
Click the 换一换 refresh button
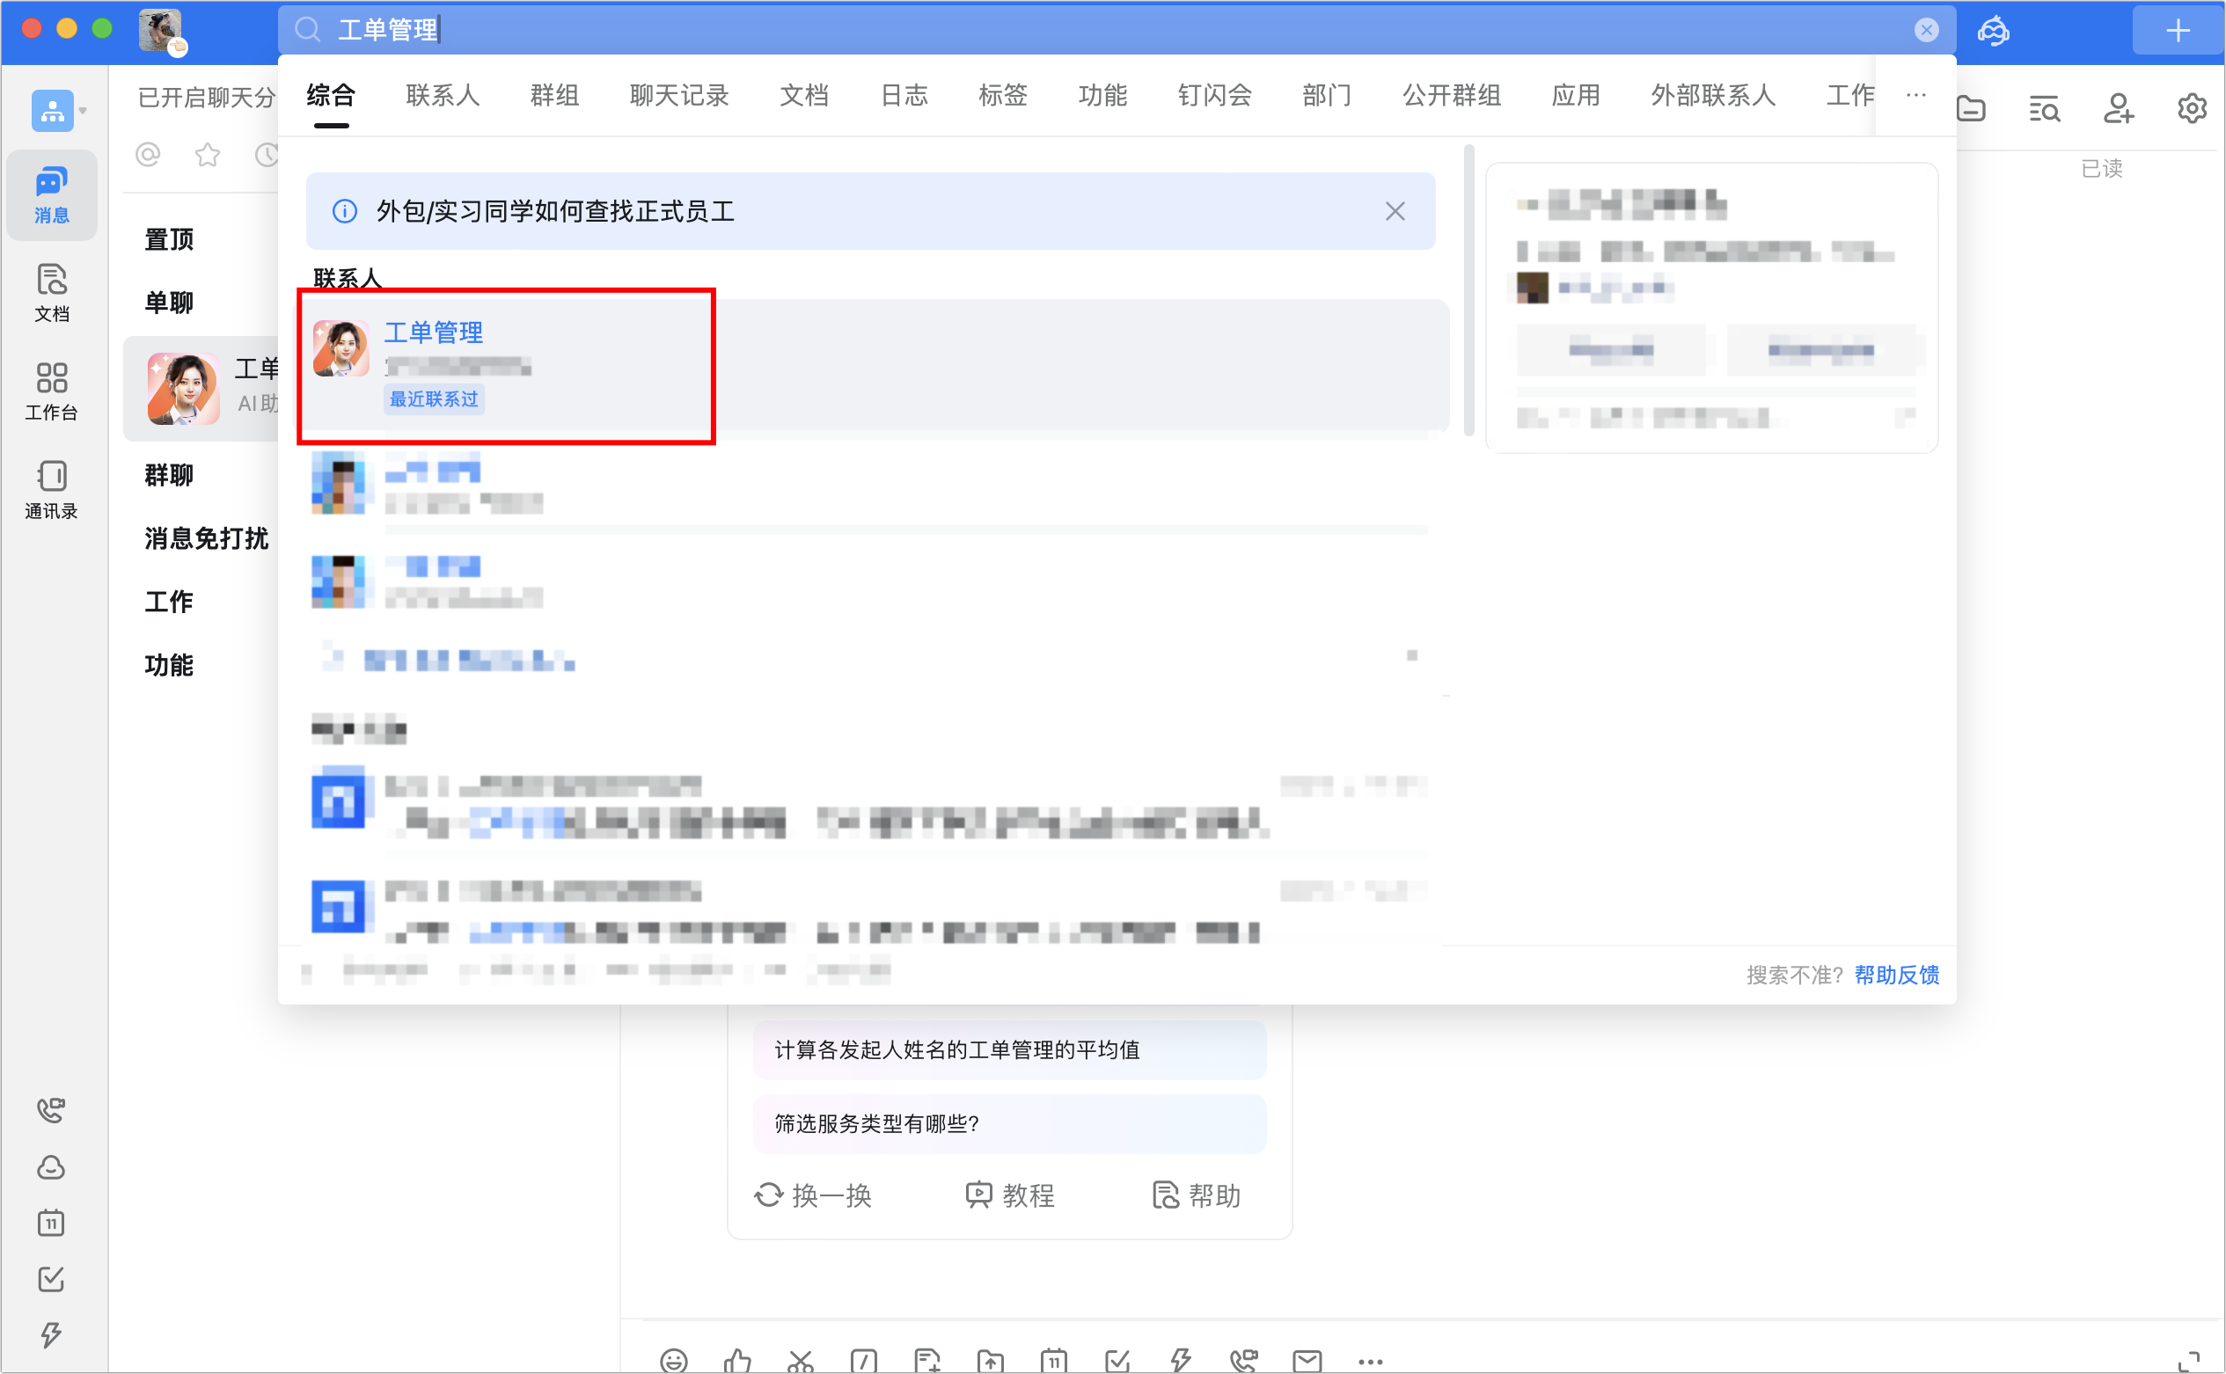[814, 1195]
